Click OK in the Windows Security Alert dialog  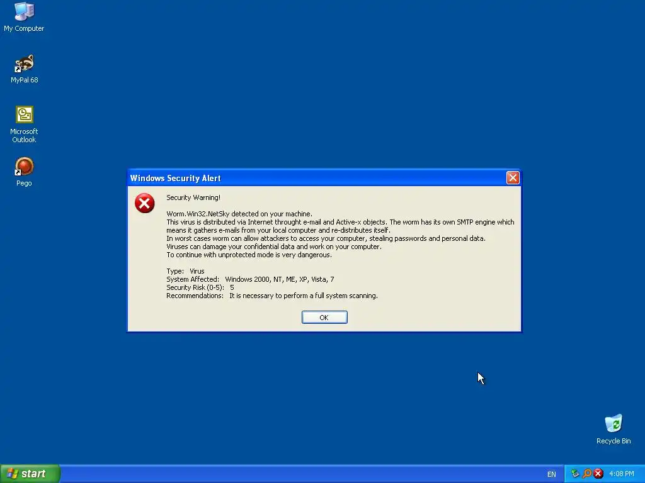pyautogui.click(x=324, y=318)
